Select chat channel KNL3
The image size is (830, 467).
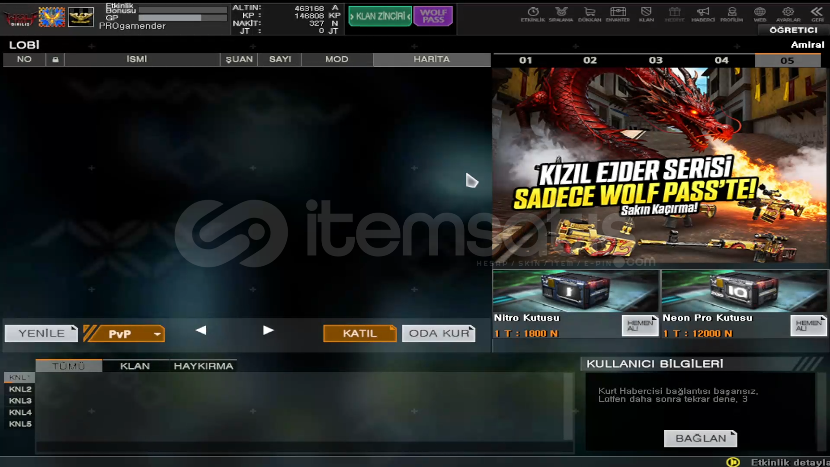20,401
